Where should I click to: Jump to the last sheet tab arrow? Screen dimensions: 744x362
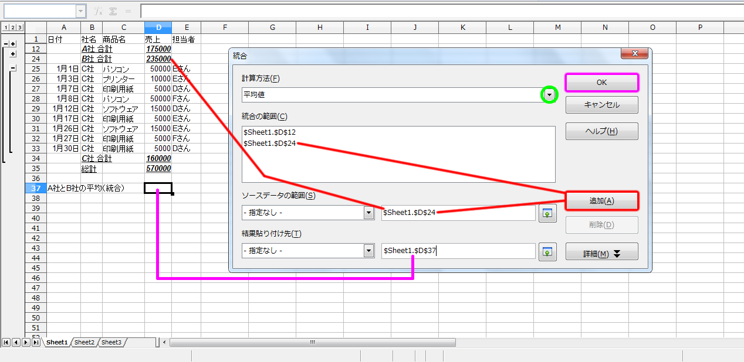click(x=36, y=342)
